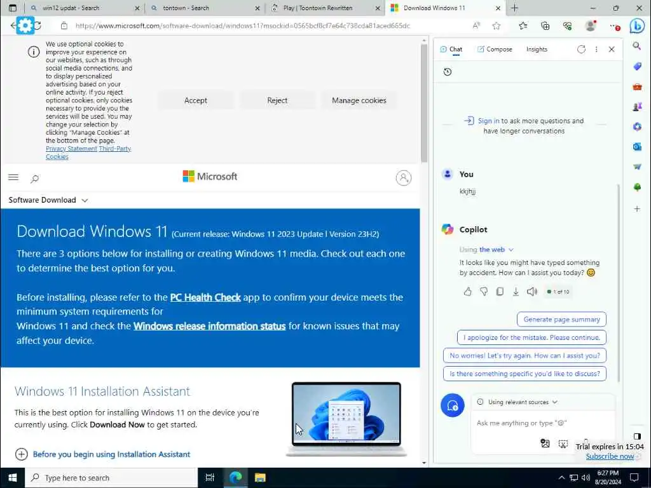Open Copilot more options menu
This screenshot has width=651, height=488.
click(596, 49)
